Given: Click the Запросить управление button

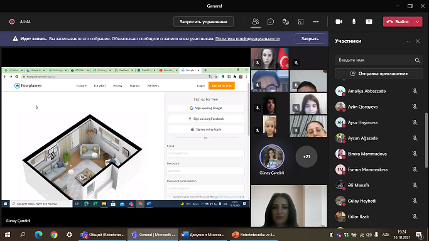Looking at the screenshot, I should coord(204,21).
